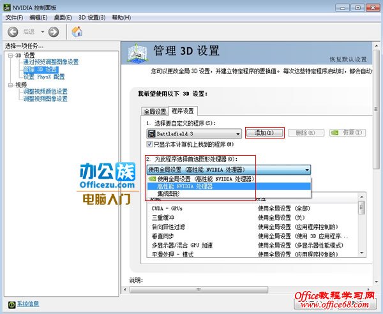Open the 帮助(H) menu

pyautogui.click(x=121, y=18)
